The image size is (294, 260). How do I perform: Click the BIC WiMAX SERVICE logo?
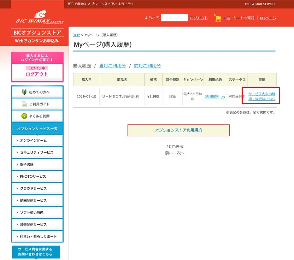click(40, 17)
